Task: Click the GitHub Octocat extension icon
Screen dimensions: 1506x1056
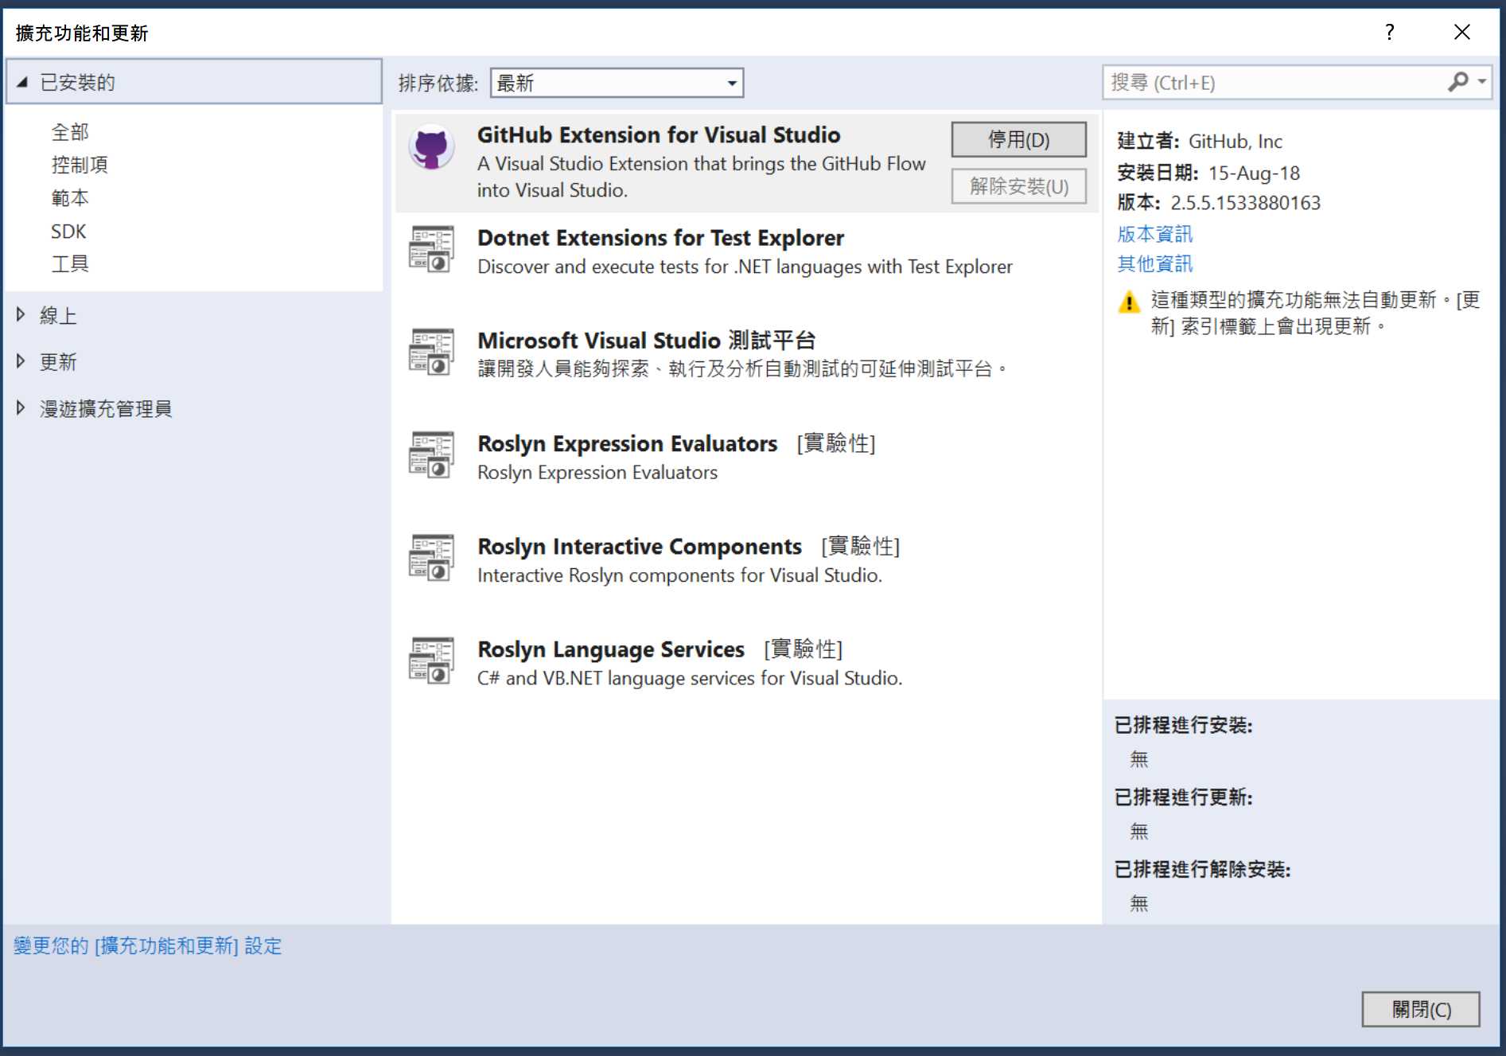Action: [431, 147]
